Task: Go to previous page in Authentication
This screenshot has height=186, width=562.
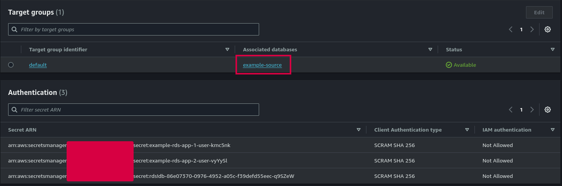Action: 511,110
